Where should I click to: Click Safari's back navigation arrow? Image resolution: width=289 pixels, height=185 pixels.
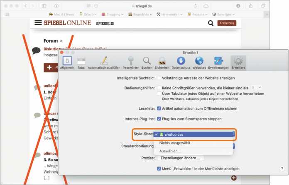pos(26,6)
